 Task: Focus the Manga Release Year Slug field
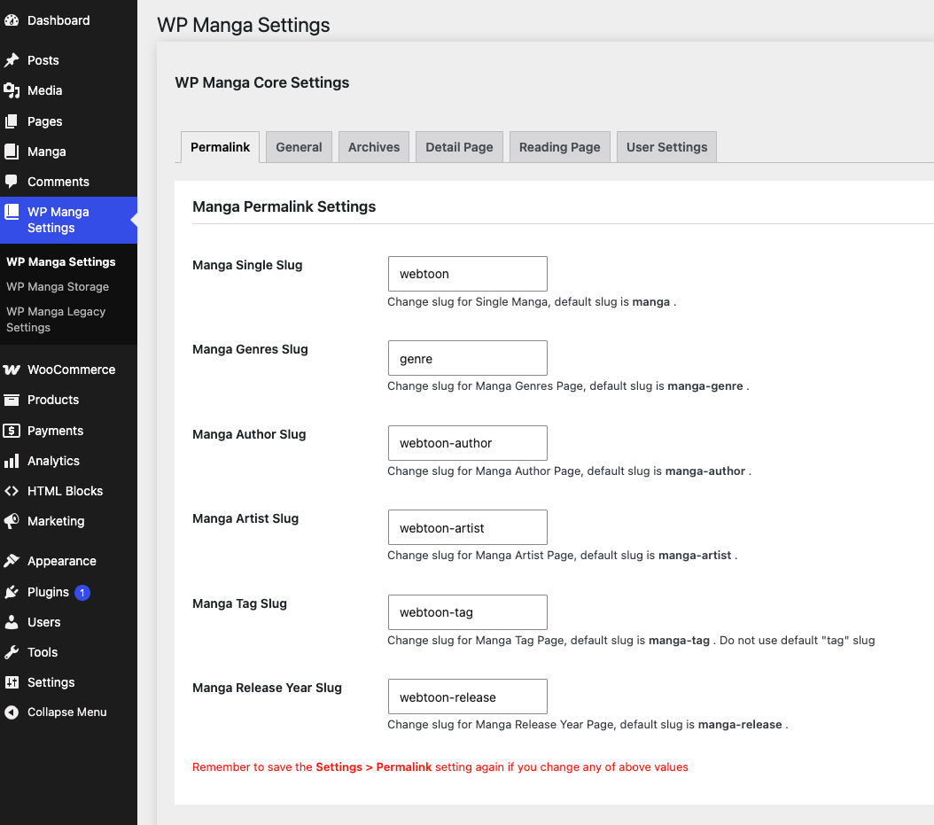tap(468, 697)
